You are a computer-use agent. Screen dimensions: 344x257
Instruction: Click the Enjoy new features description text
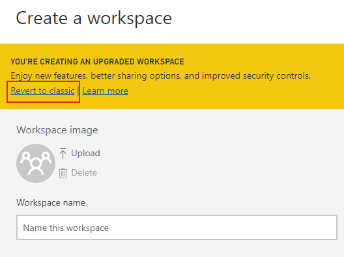point(160,76)
